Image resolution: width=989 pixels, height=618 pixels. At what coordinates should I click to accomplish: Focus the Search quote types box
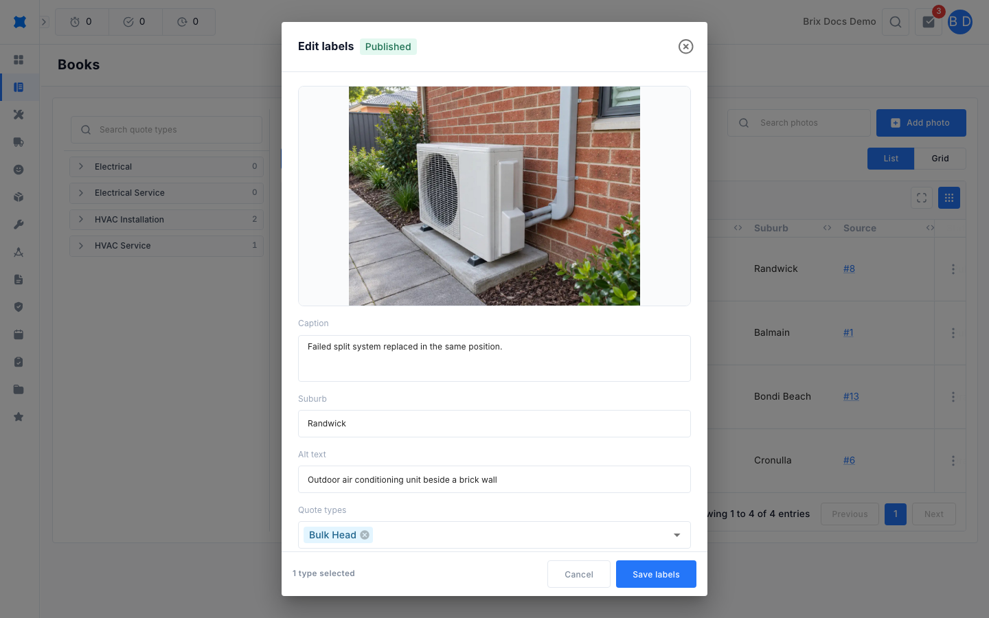(166, 130)
